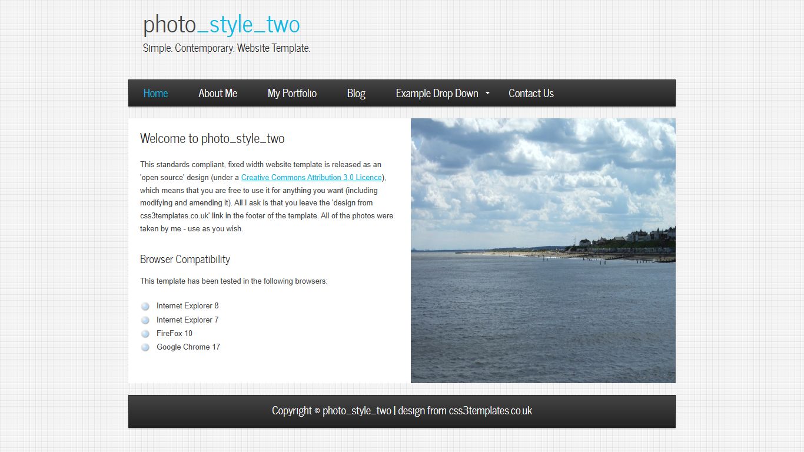Click the seaside beach photo
804x452 pixels.
click(543, 251)
